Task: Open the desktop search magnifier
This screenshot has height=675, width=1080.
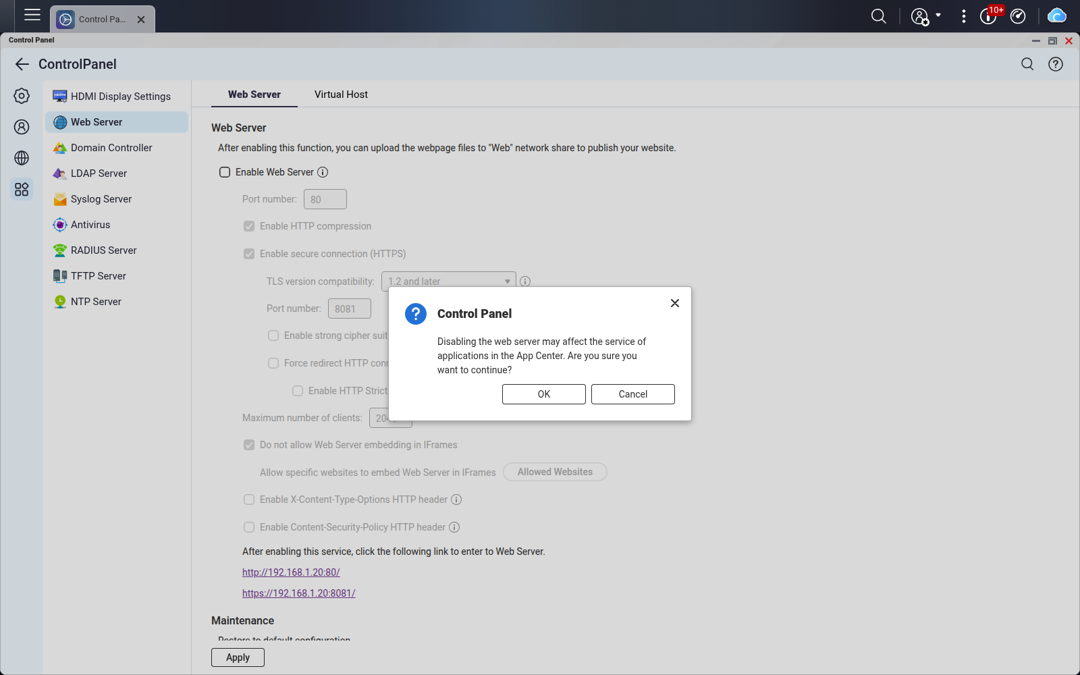Action: pyautogui.click(x=878, y=16)
